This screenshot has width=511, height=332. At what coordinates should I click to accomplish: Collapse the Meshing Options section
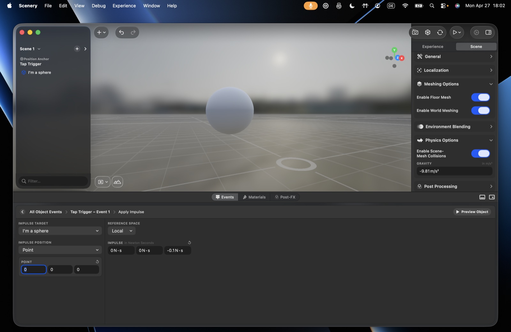[455, 84]
